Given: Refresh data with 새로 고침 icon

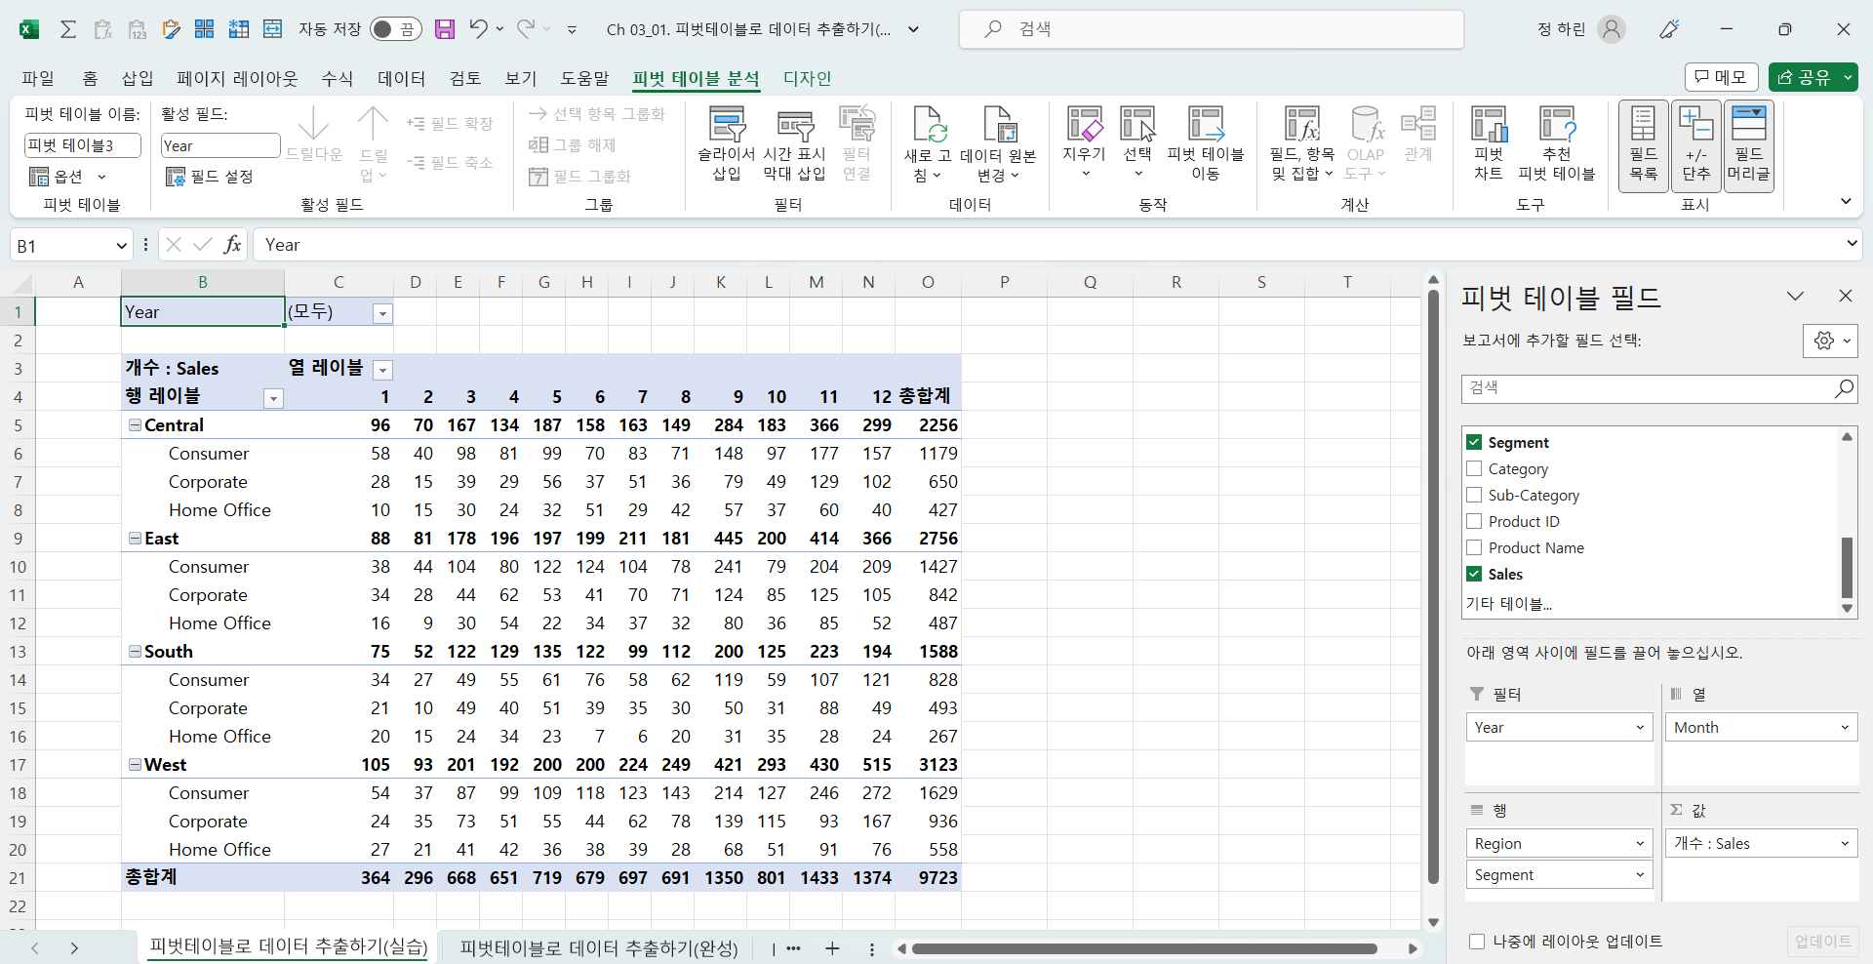Looking at the screenshot, I should tap(928, 143).
